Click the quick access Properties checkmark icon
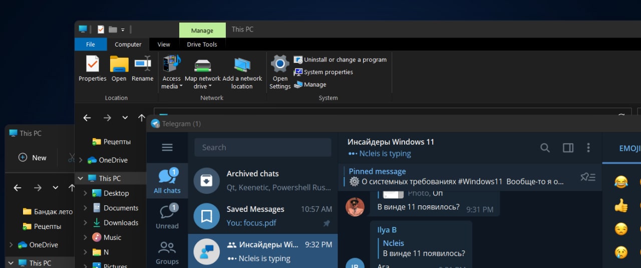This screenshot has height=268, width=641. (x=101, y=30)
